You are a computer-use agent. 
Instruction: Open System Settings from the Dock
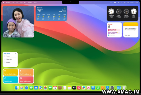pyautogui.click(x=112, y=88)
